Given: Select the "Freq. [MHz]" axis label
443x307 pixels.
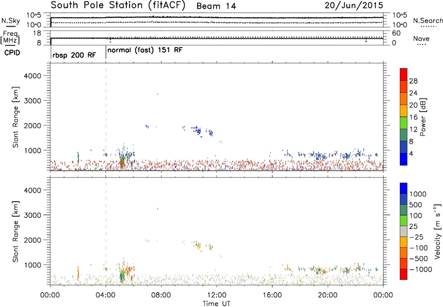Looking at the screenshot, I should coord(11,37).
